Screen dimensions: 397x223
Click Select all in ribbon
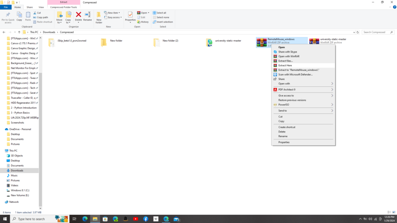(x=159, y=13)
